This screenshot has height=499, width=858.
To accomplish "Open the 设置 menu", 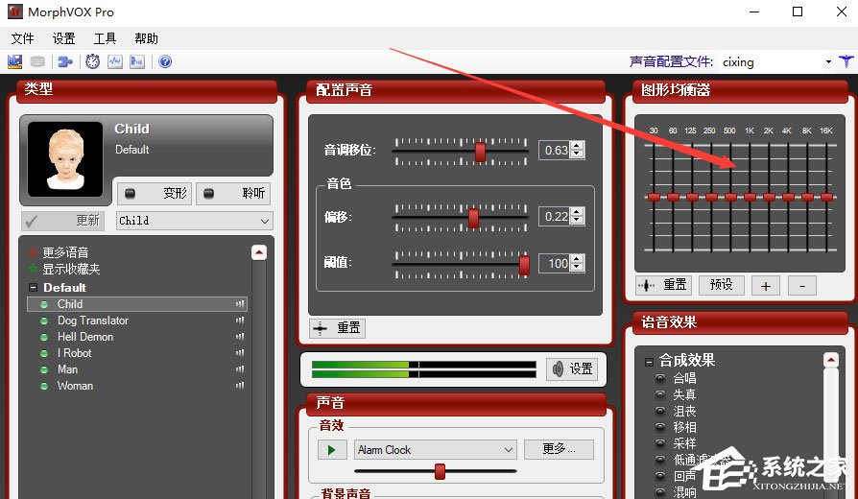I will [x=63, y=38].
